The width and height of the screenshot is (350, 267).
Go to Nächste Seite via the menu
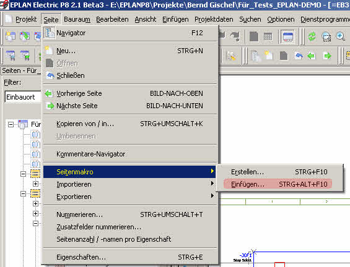129,106
